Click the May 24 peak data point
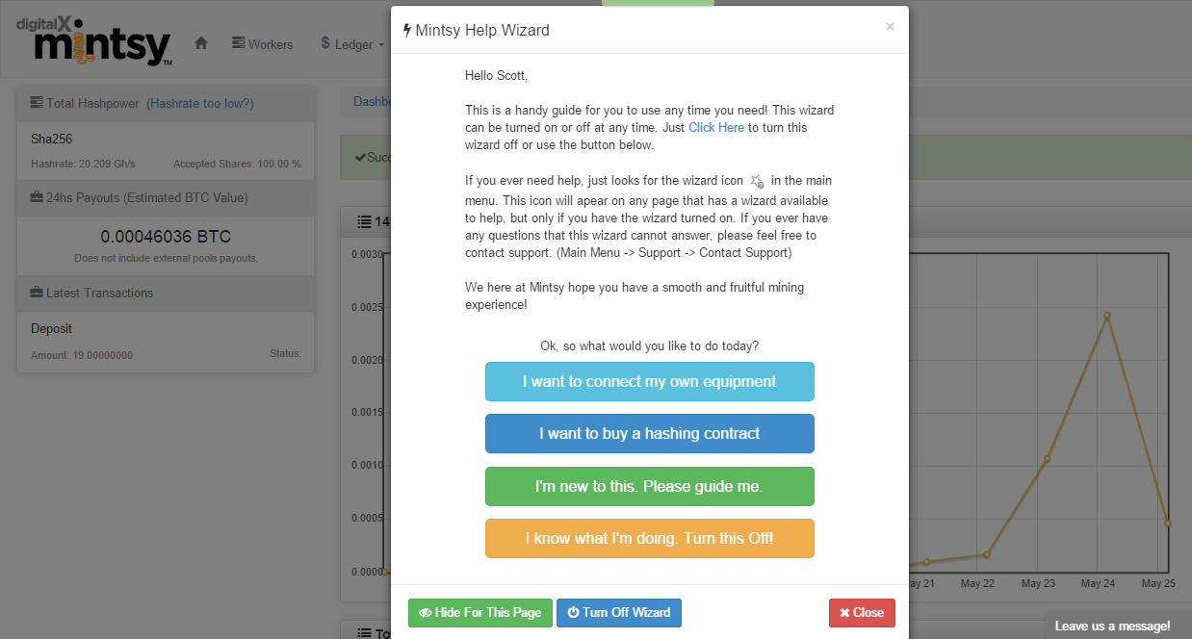 pyautogui.click(x=1107, y=316)
